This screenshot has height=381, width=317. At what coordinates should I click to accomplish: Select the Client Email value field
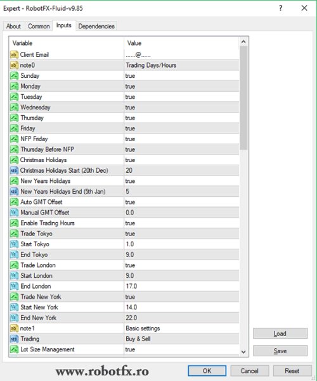coord(181,54)
